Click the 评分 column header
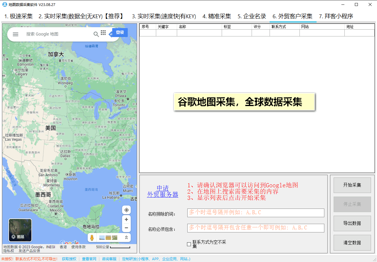This screenshot has width=377, height=262. click(261, 27)
